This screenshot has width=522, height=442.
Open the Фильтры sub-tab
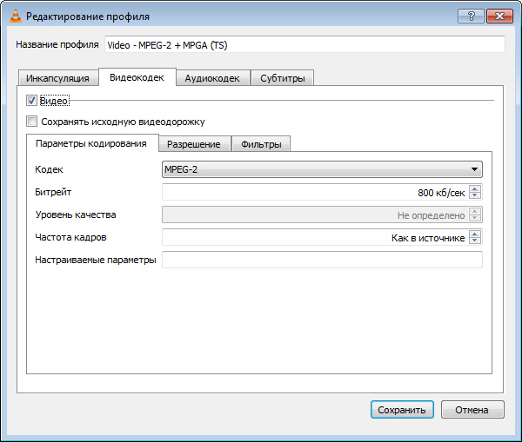tap(260, 144)
